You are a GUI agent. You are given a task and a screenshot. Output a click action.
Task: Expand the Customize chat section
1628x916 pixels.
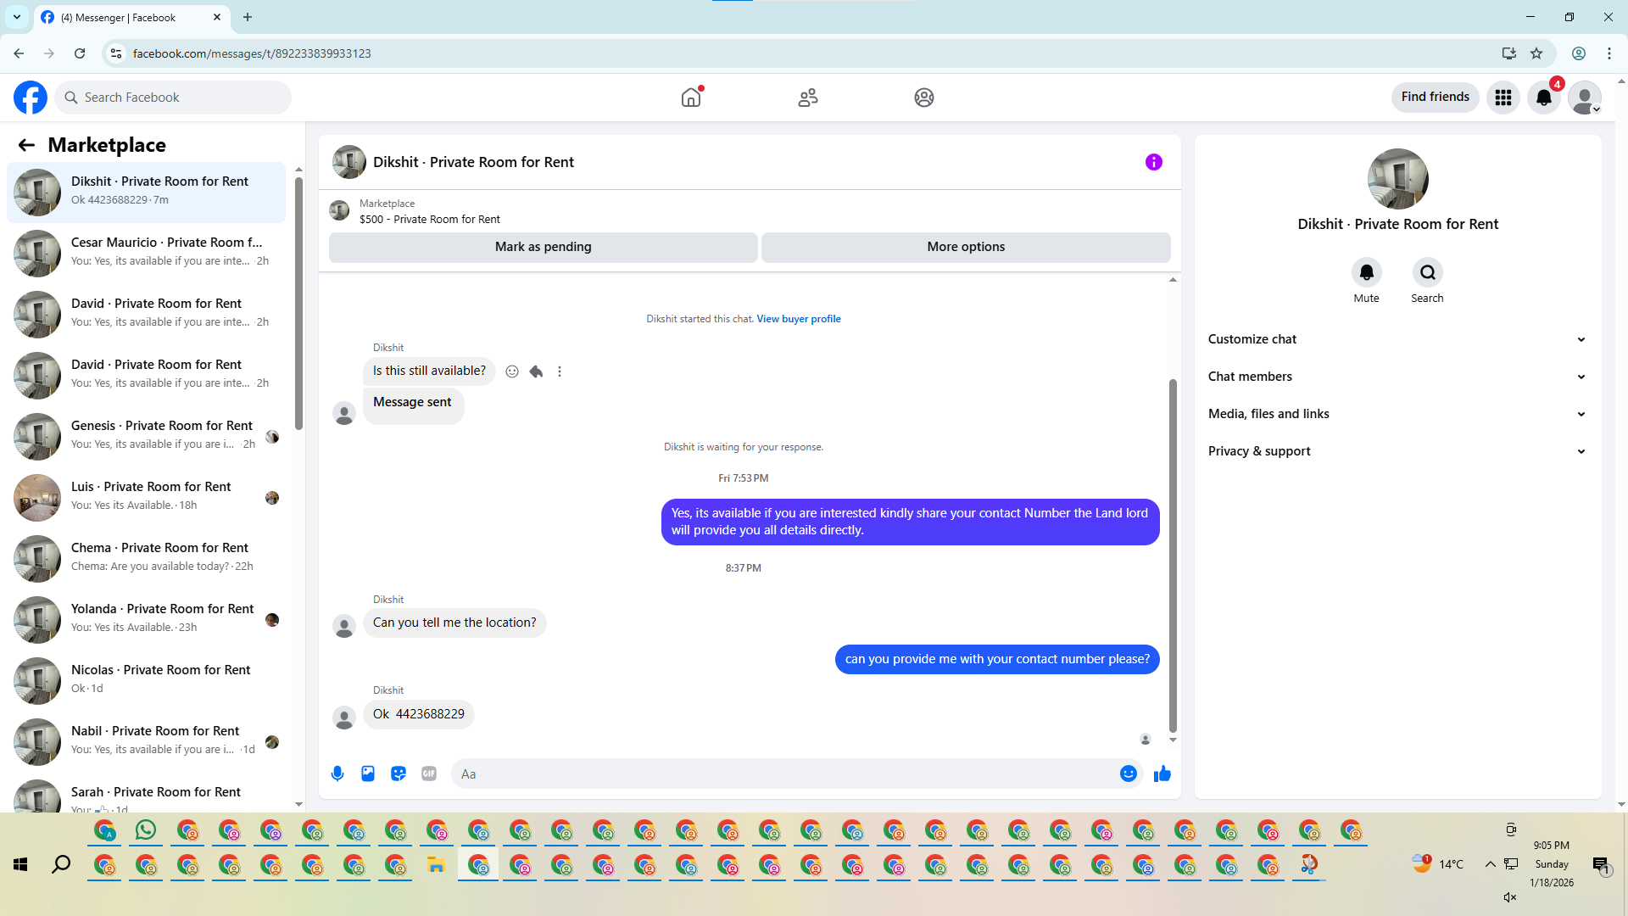tap(1397, 339)
